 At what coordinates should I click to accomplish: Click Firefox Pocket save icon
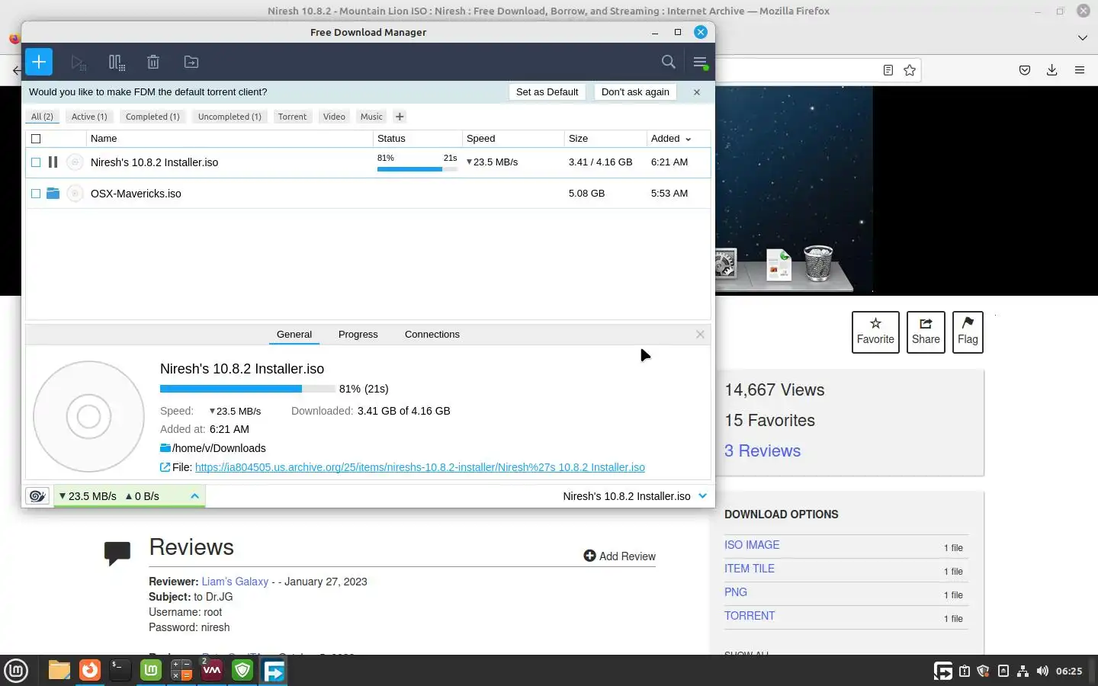click(x=1025, y=70)
